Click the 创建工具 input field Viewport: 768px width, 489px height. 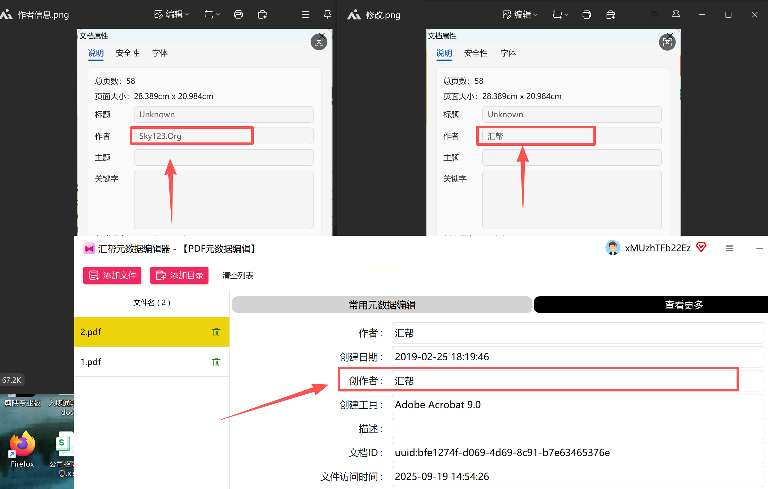[x=577, y=405]
